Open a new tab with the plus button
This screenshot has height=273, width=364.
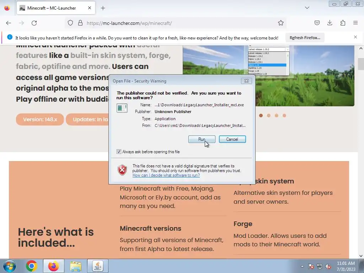click(x=103, y=8)
